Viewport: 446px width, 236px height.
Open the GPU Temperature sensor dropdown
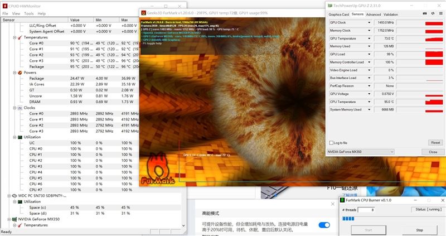coord(369,38)
